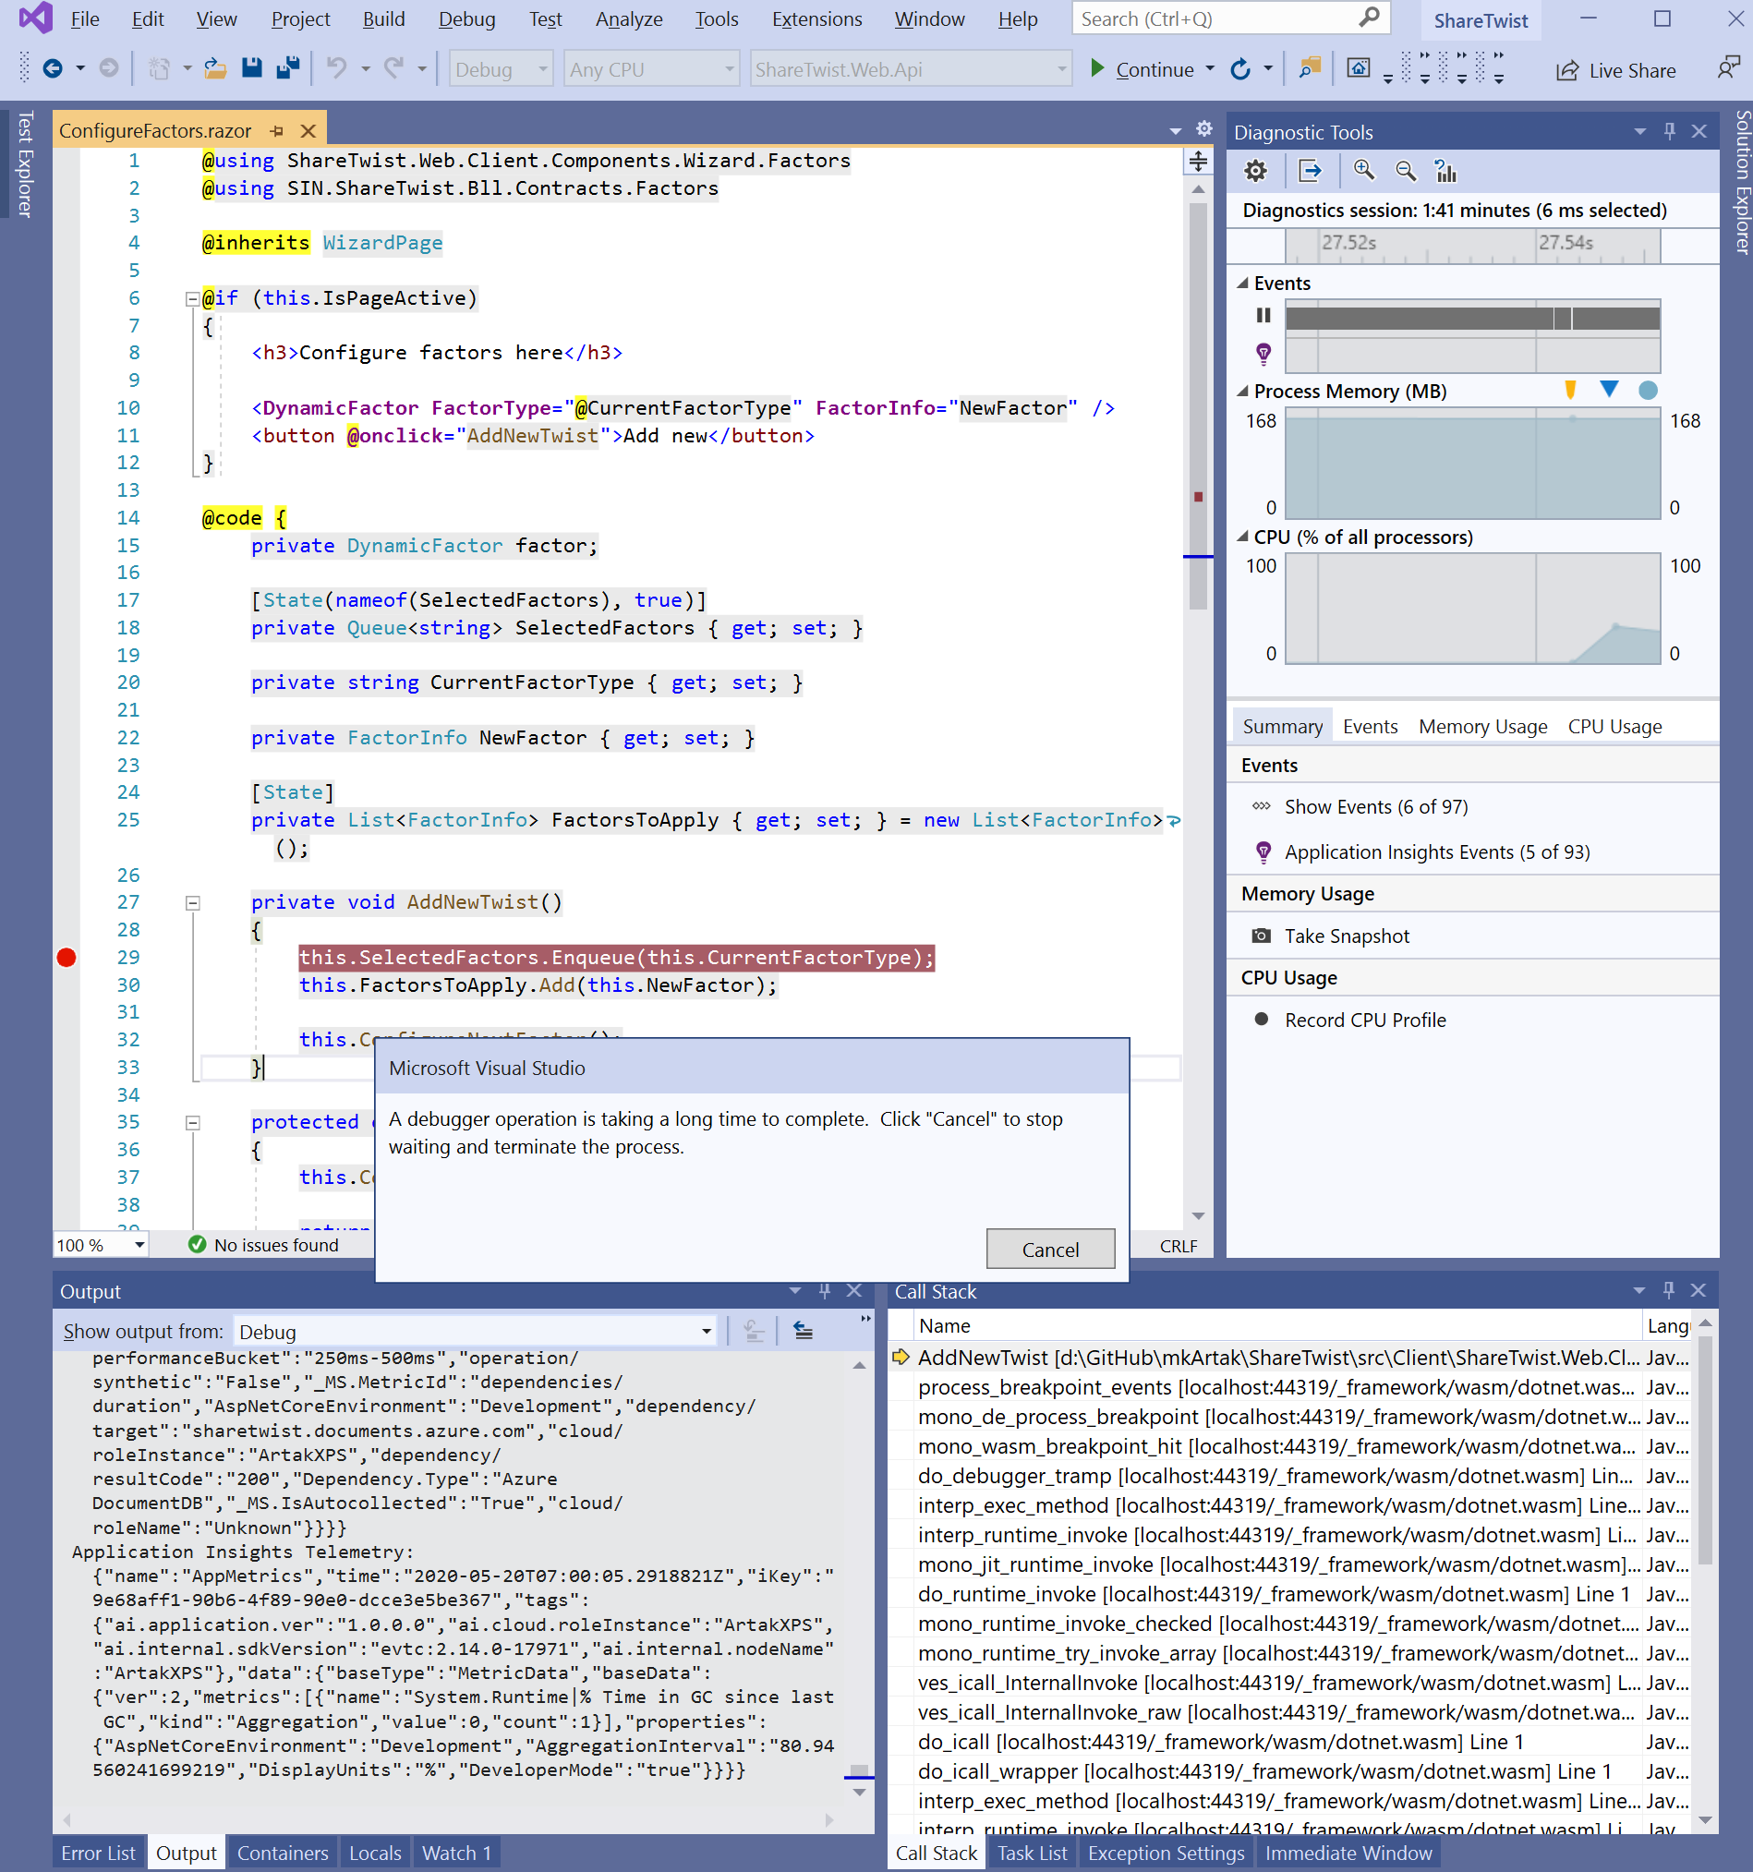Pin the Call Stack panel
Image resolution: width=1753 pixels, height=1872 pixels.
1668,1290
